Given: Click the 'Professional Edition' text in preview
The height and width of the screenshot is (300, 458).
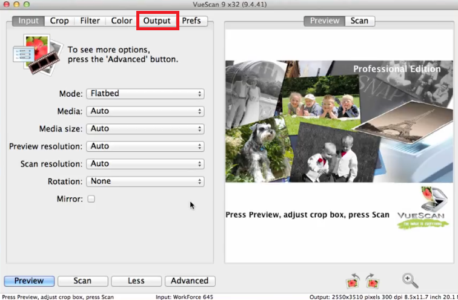Looking at the screenshot, I should 397,69.
